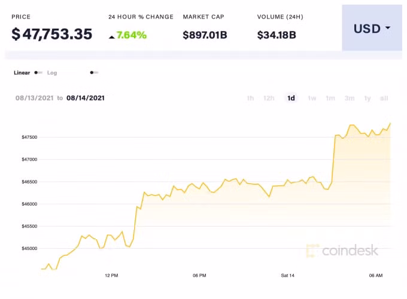Click the $47000 y-axis label
Viewport: 407px width, 299px height.
29,160
